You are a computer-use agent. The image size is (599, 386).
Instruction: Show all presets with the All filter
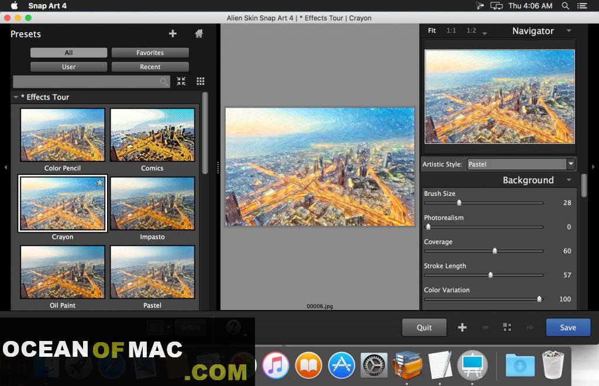(x=69, y=53)
